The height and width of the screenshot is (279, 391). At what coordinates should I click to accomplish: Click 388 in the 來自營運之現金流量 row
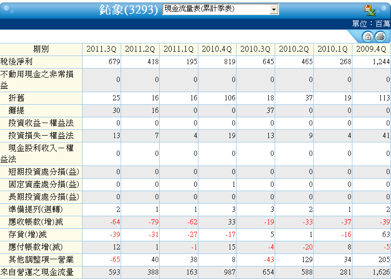click(153, 272)
